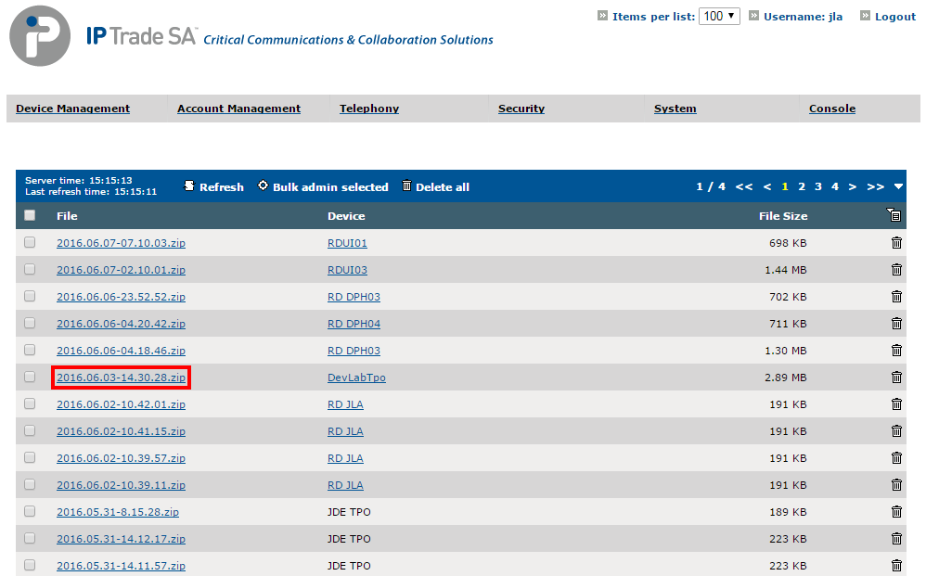The width and height of the screenshot is (926, 576).
Task: Check the box for 2016.06.02-10.42.01.zip
Action: pos(30,403)
